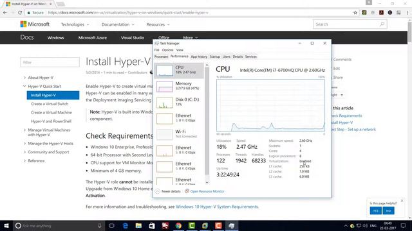Open Windows 10 Hyper-V System Requirements link

click(217, 207)
